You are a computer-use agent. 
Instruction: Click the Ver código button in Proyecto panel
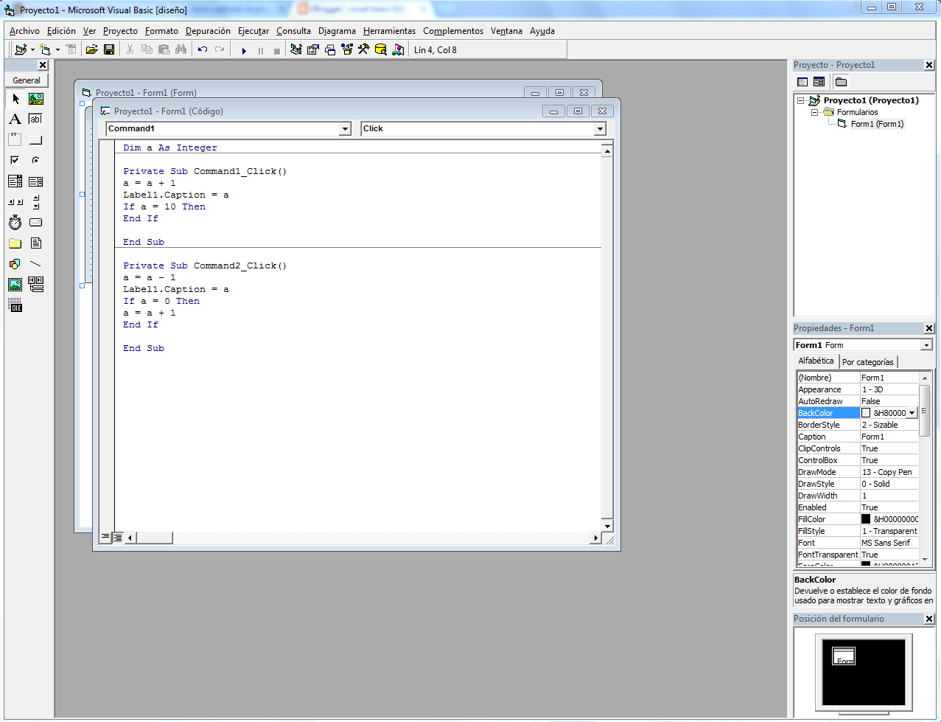coord(802,82)
